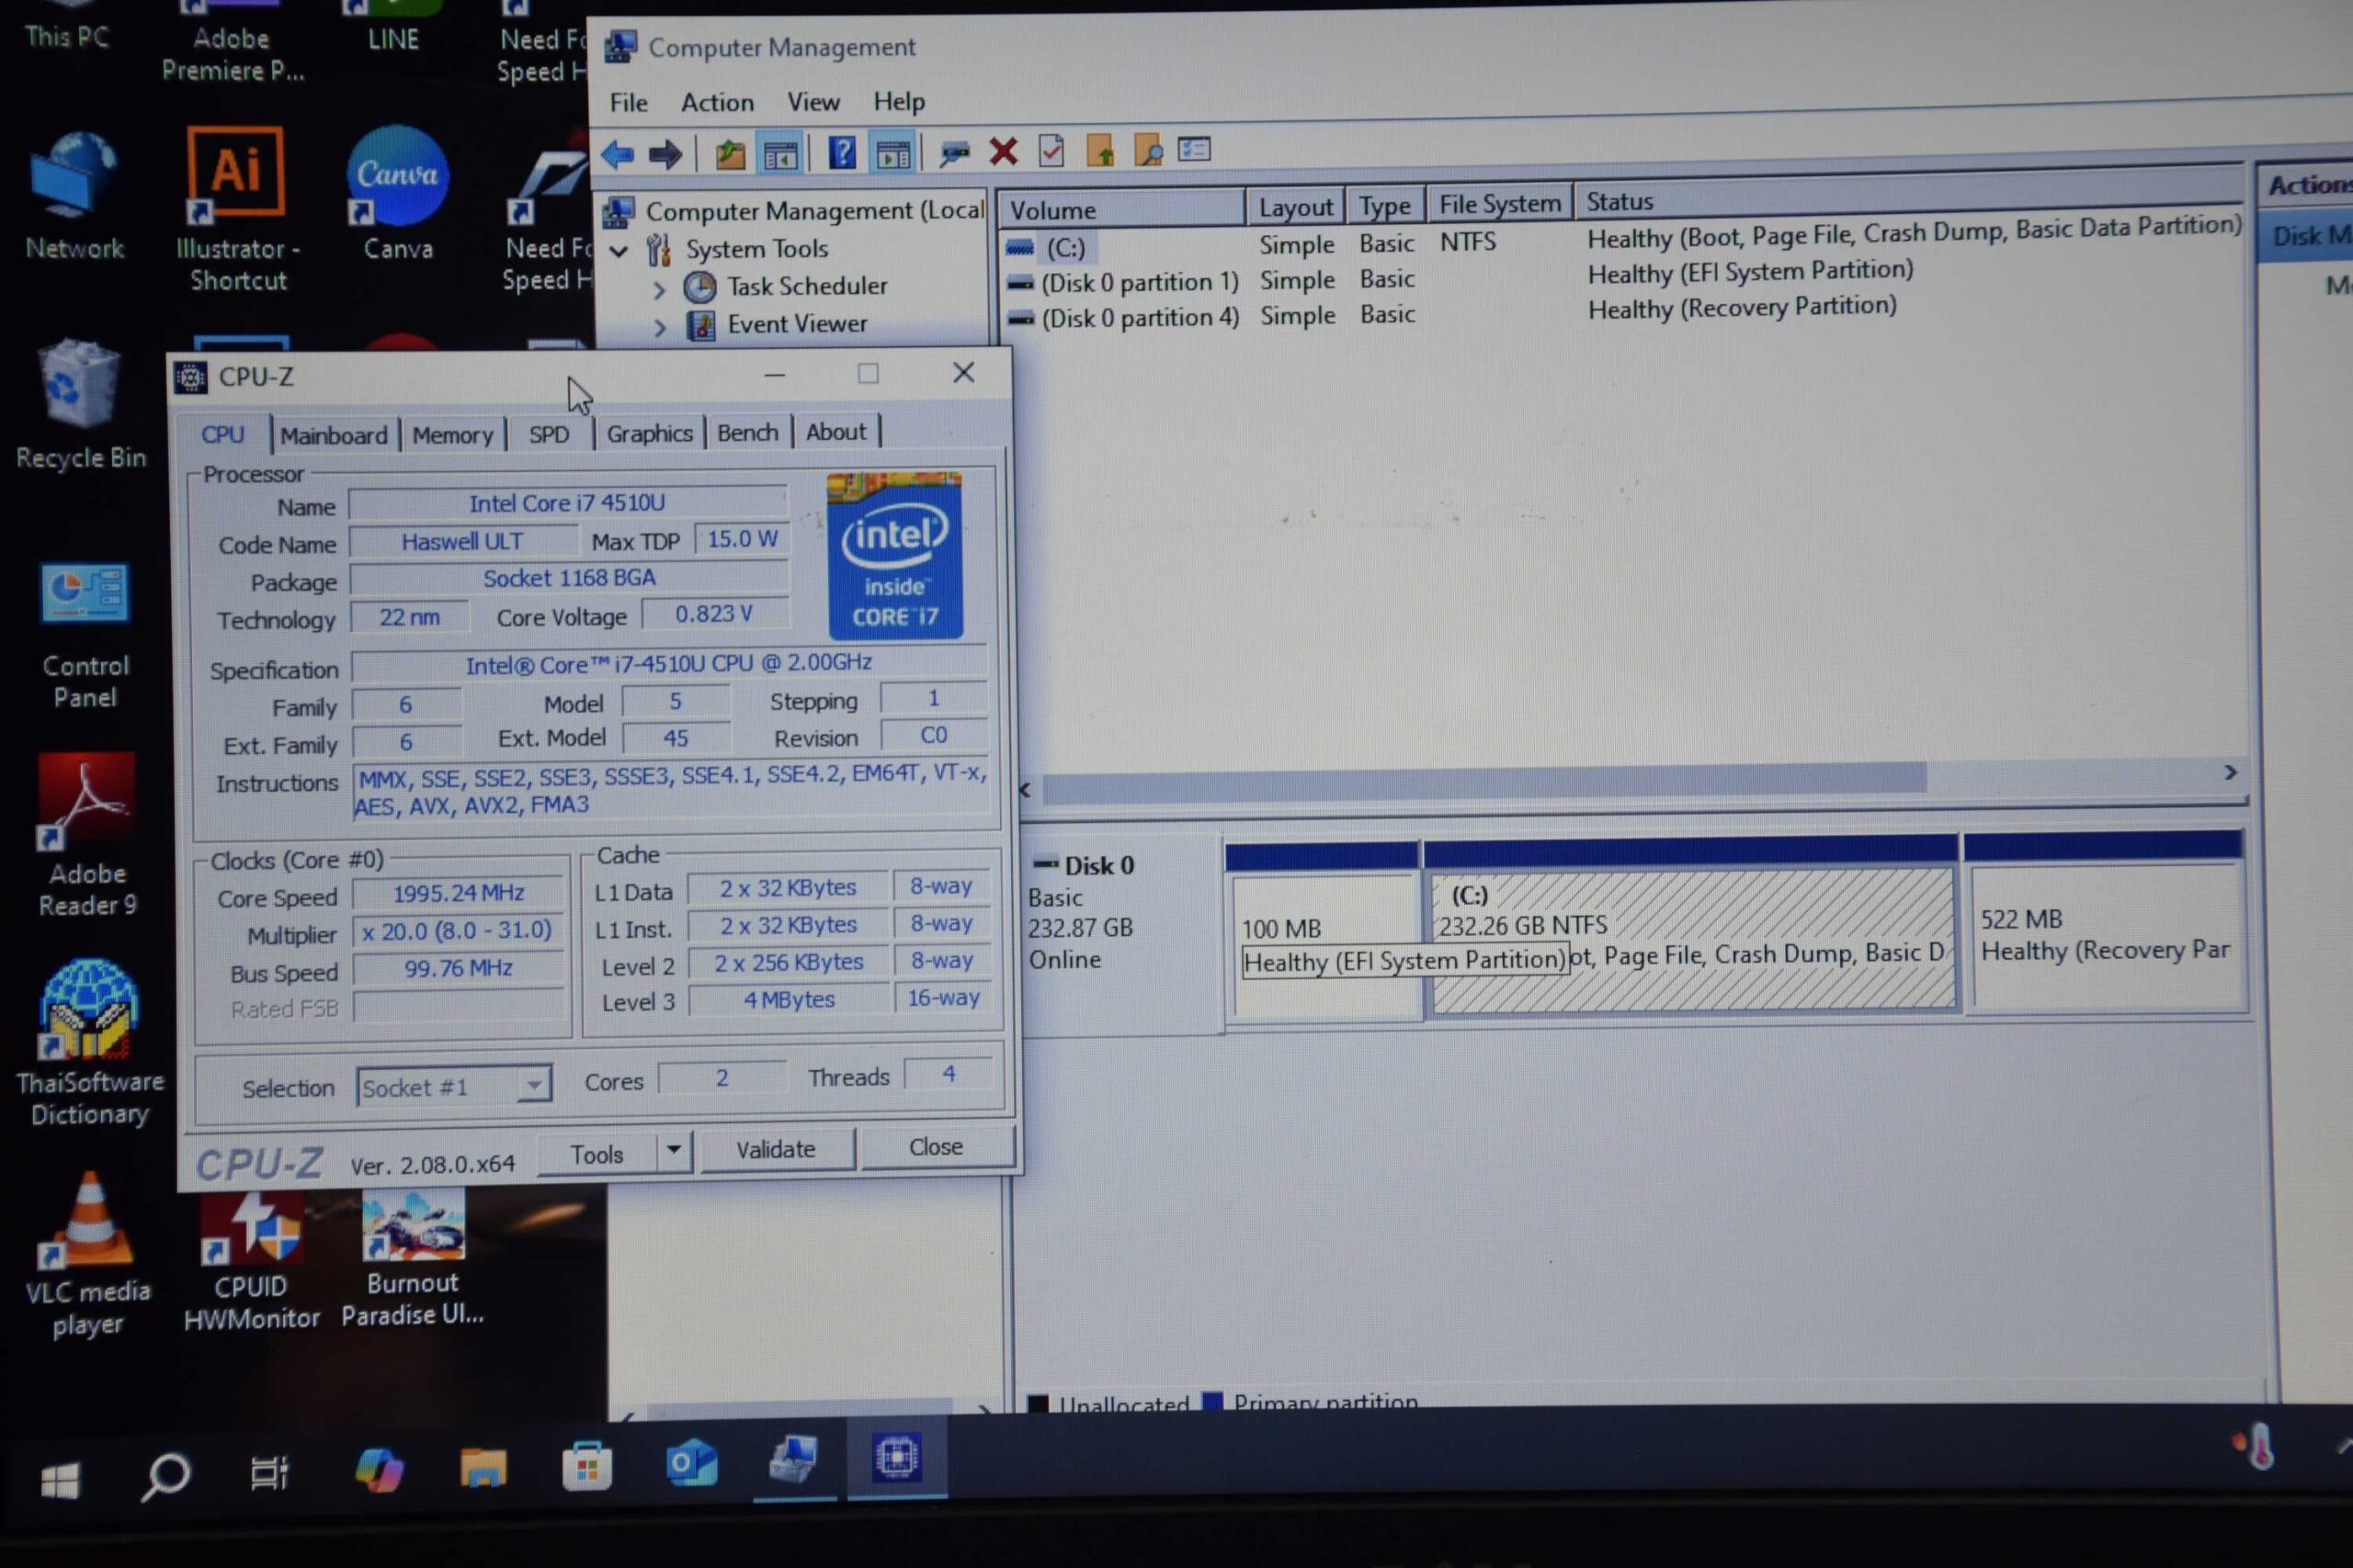2353x1568 pixels.
Task: Sort by File System column header
Action: [1498, 204]
